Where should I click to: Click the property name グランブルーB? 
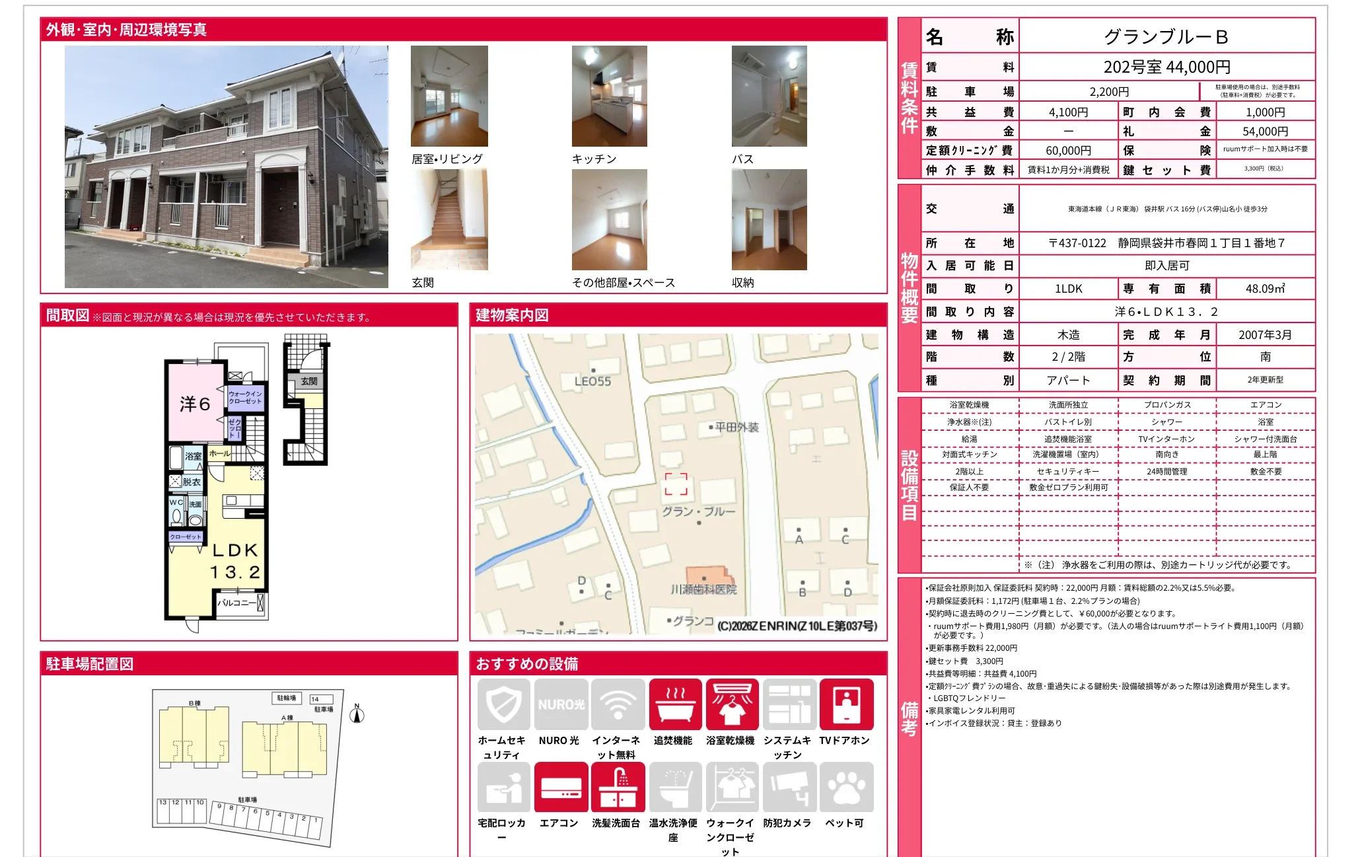1166,37
